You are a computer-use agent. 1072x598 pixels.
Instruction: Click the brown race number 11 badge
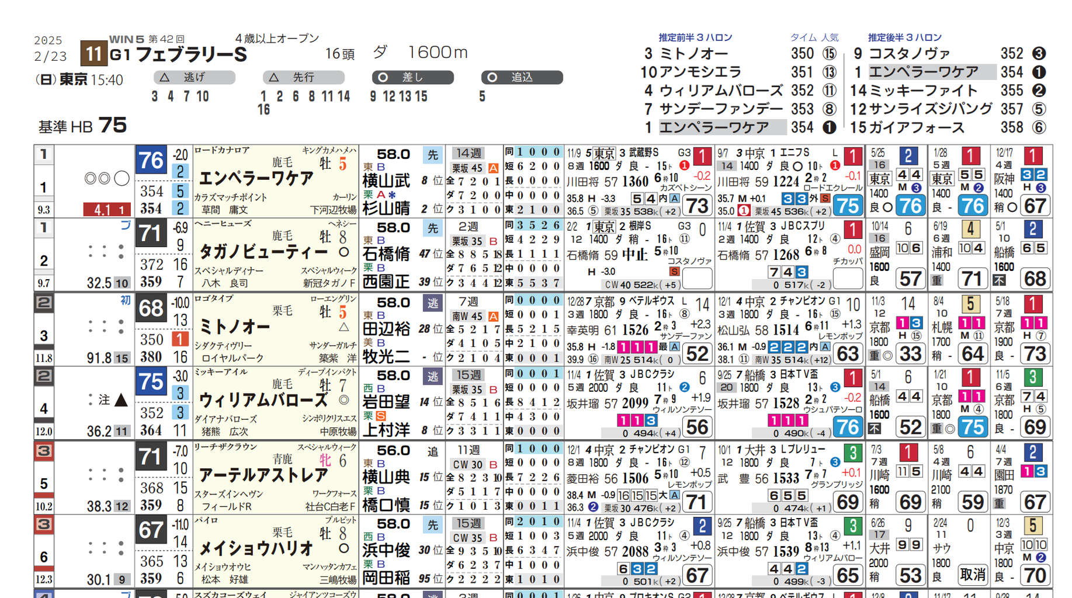[x=93, y=54]
